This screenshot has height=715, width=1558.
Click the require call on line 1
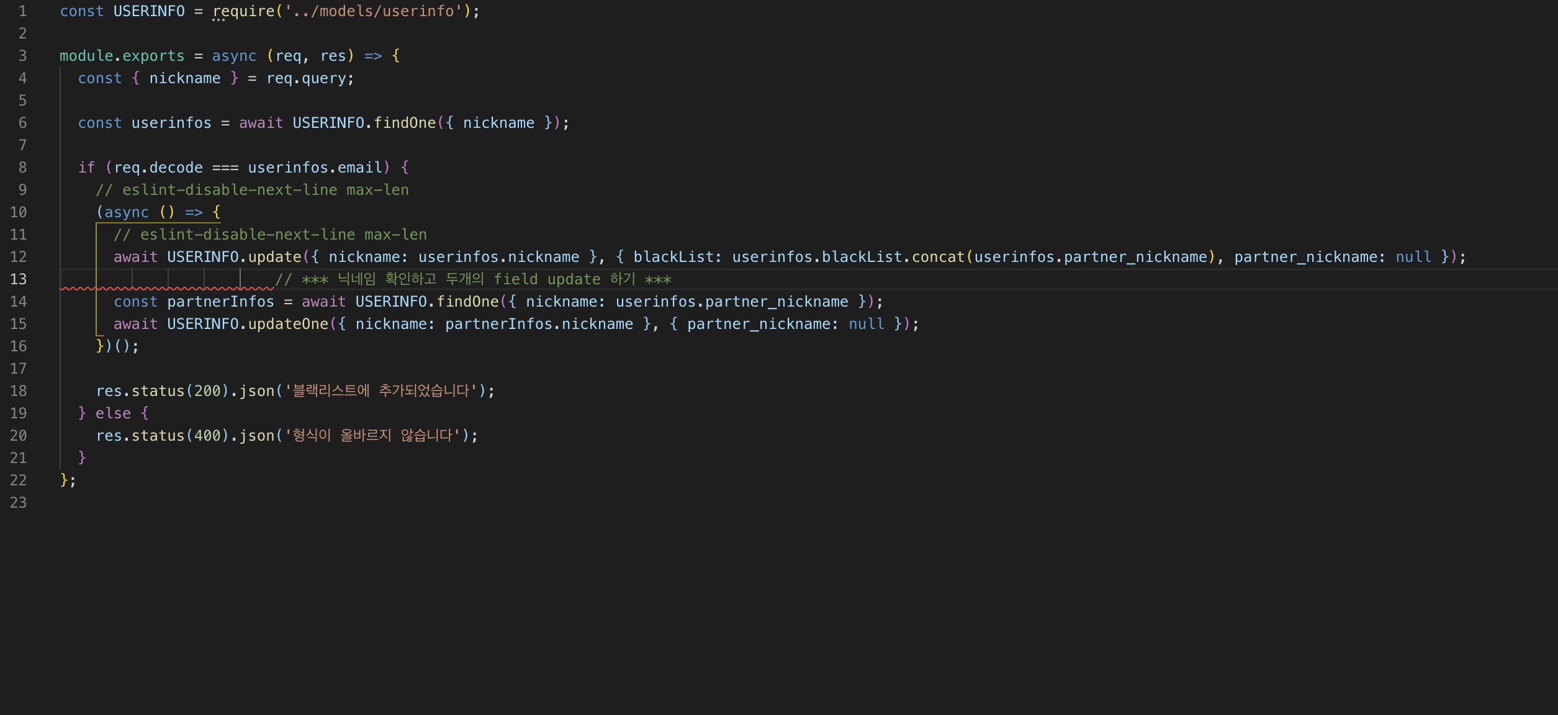pyautogui.click(x=243, y=11)
